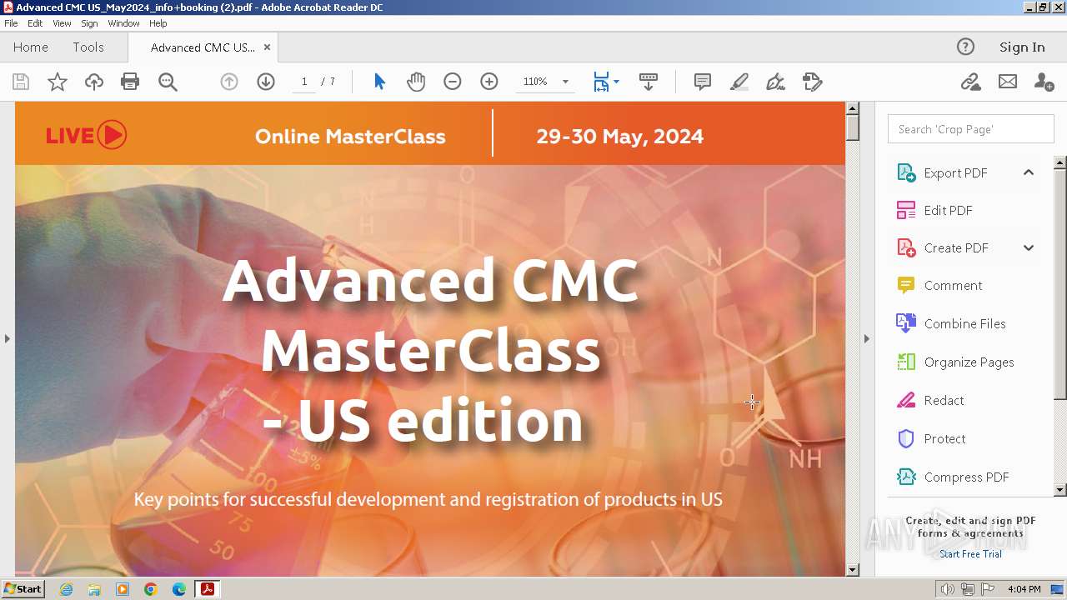Expand the Create PDF section
The image size is (1067, 600).
(x=1029, y=247)
